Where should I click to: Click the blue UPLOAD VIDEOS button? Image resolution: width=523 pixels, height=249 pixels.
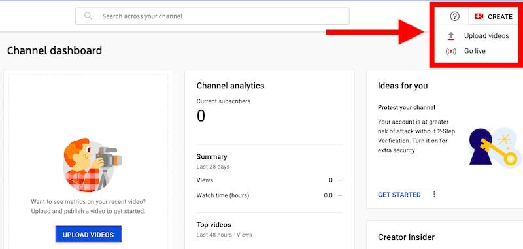88,235
